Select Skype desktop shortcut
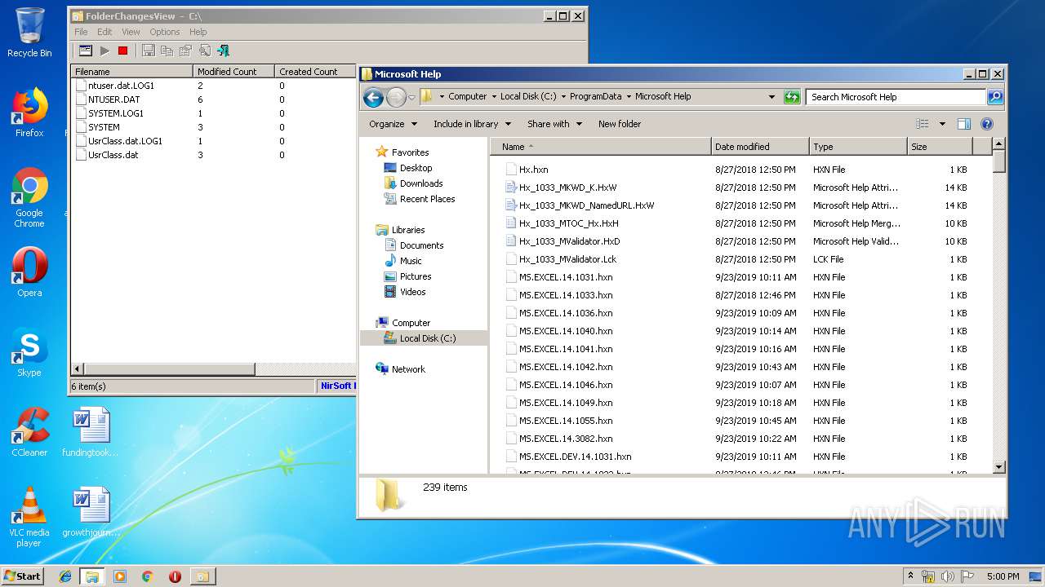 tap(29, 352)
